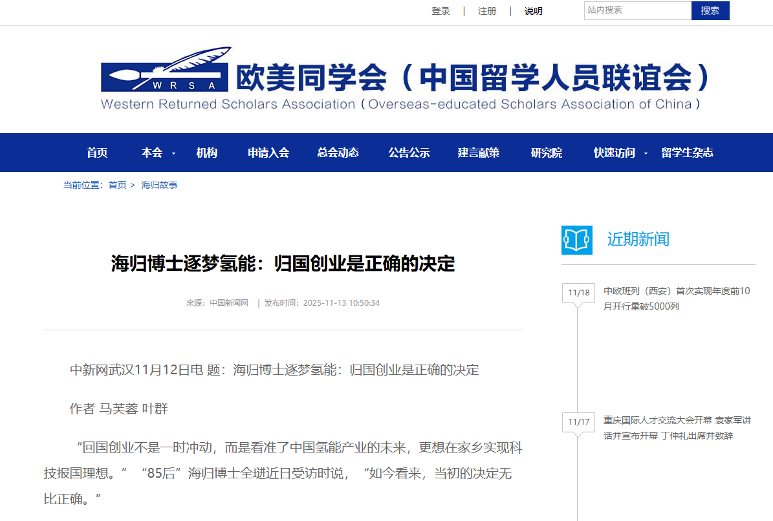773x521 pixels.
Task: Click the 11/17 date marker on timeline
Action: (578, 422)
